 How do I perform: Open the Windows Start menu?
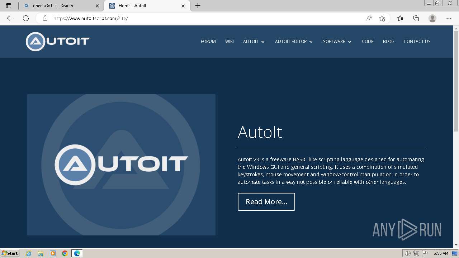click(10, 253)
